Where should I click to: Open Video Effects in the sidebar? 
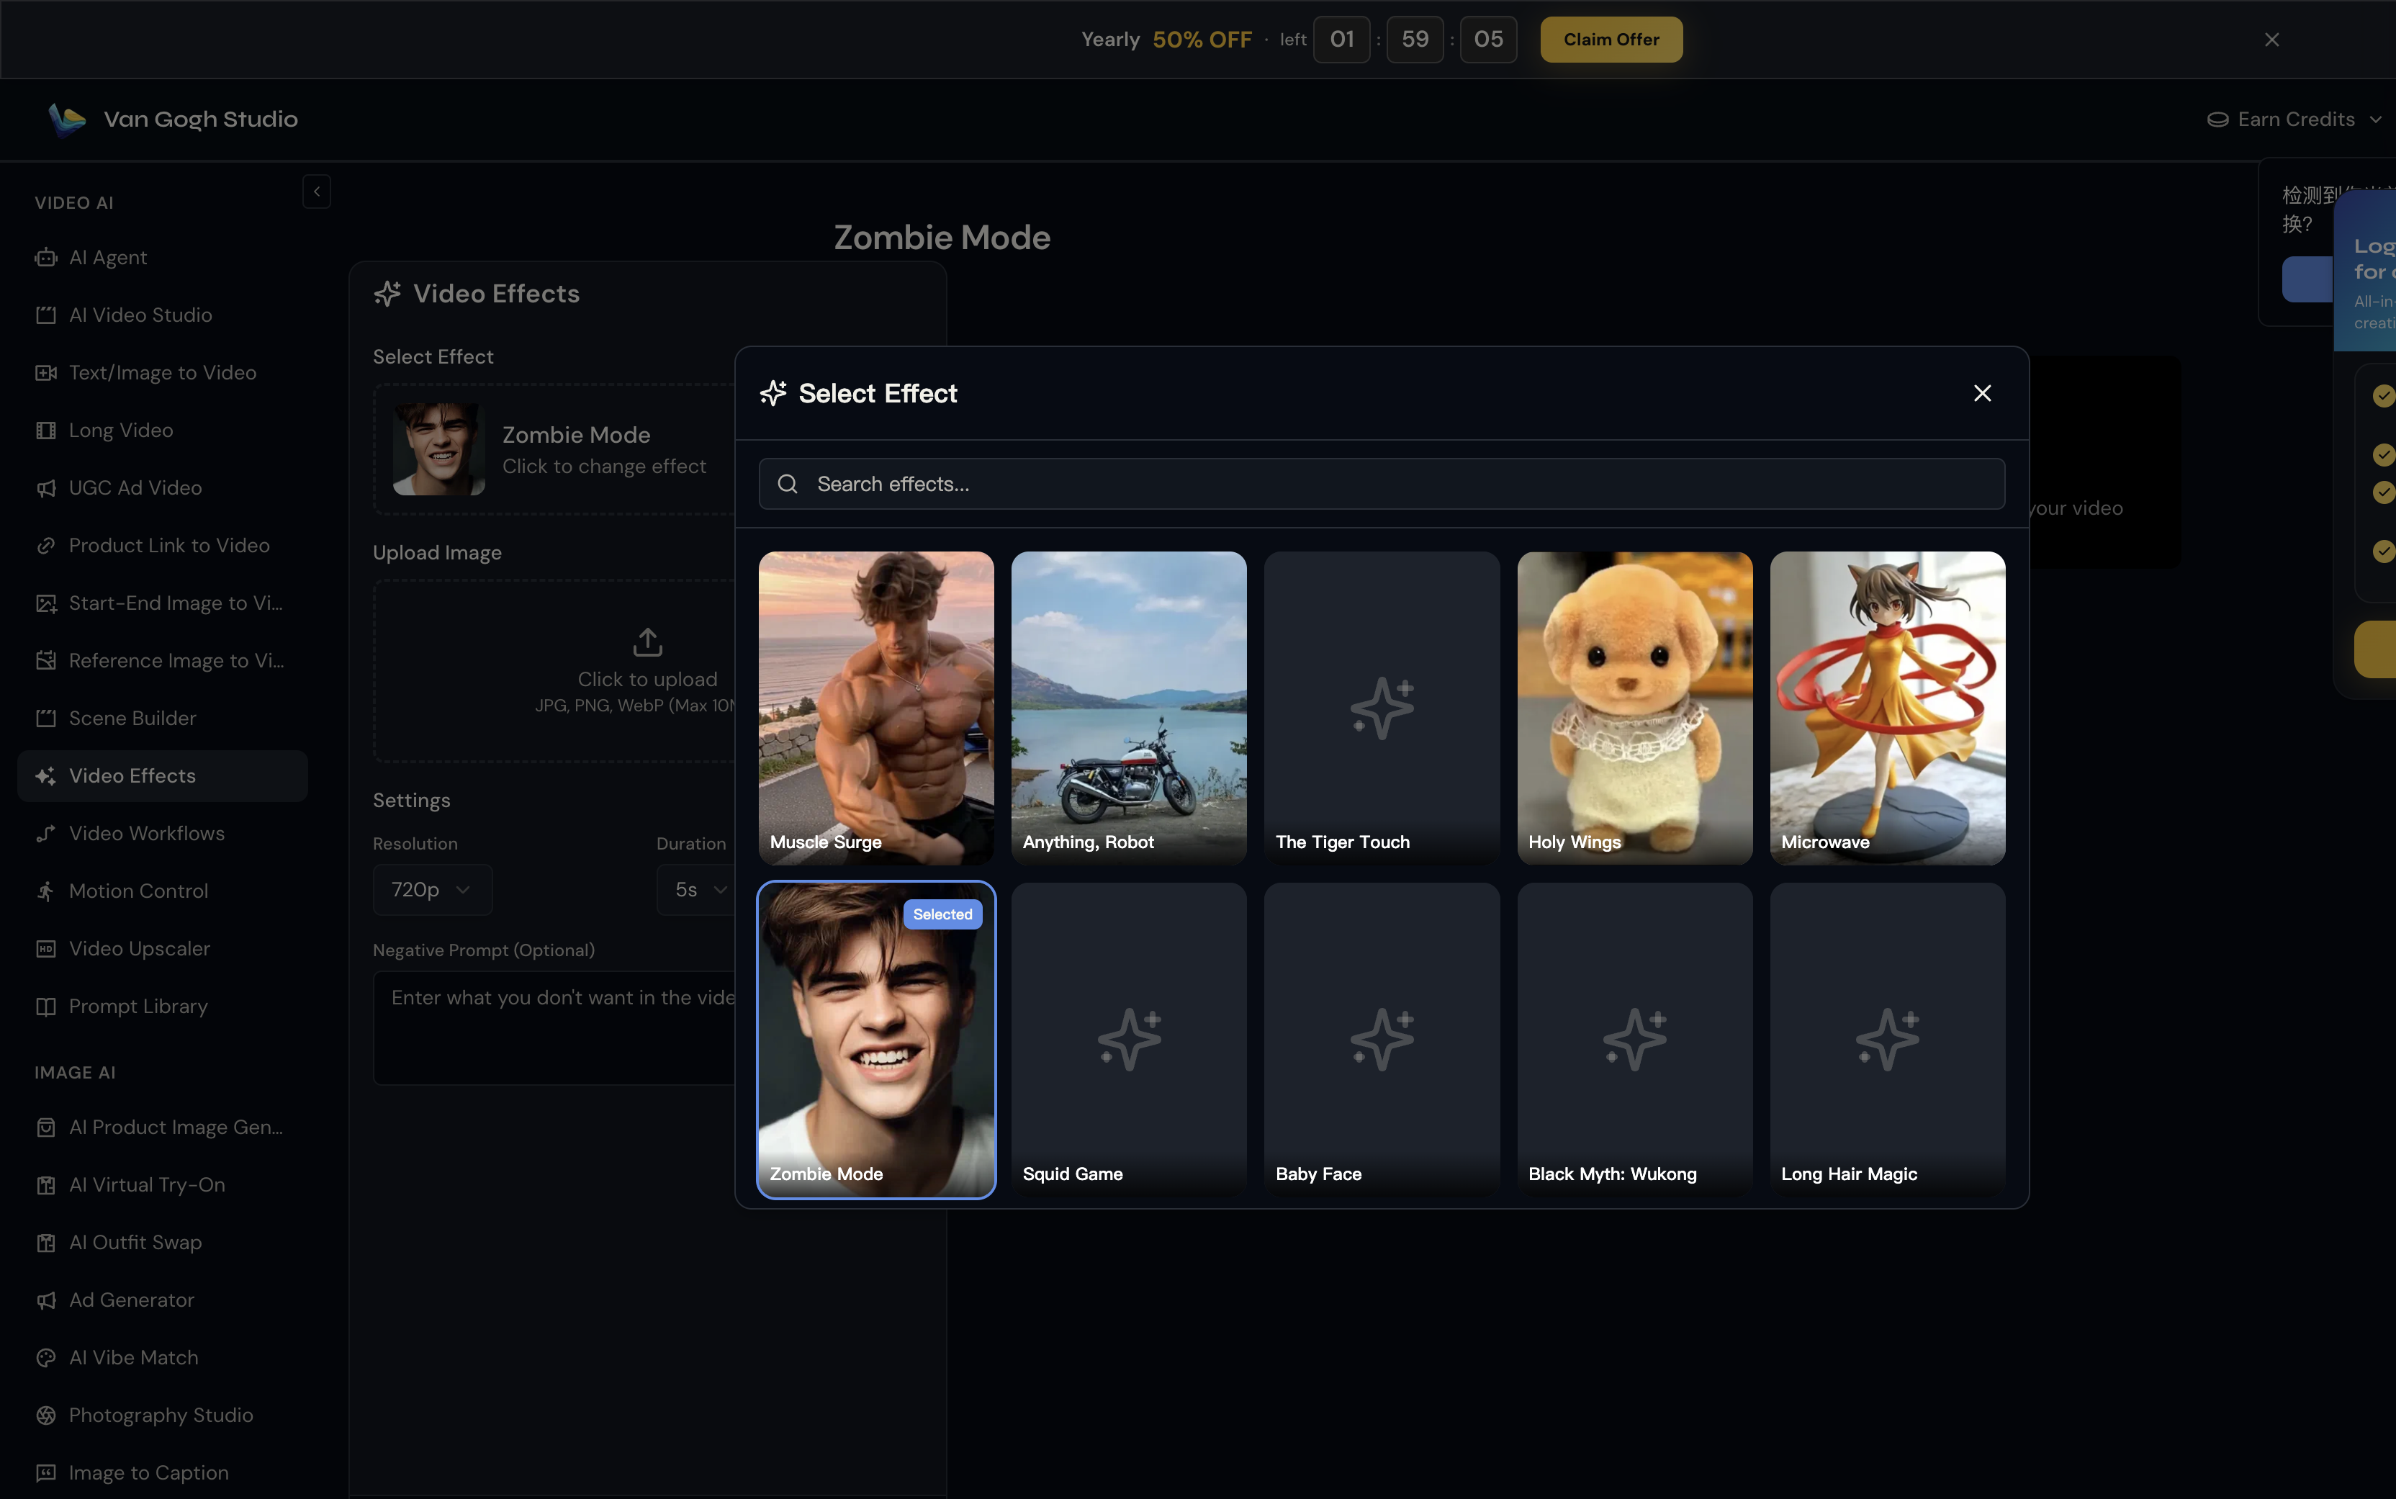[163, 776]
